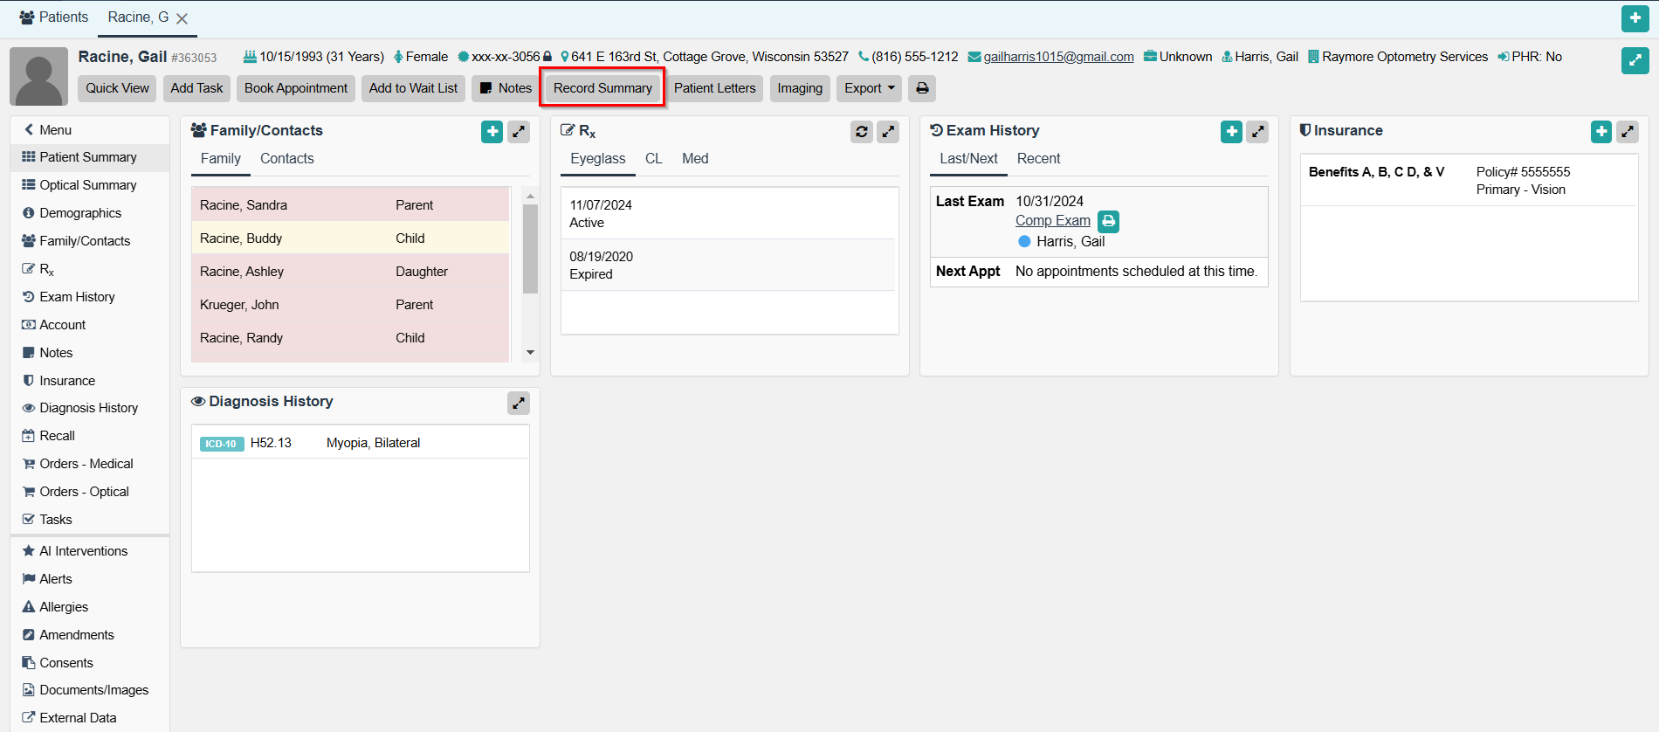Open Allergies in the sidebar menu
Screen dimensions: 1659x732
64,607
